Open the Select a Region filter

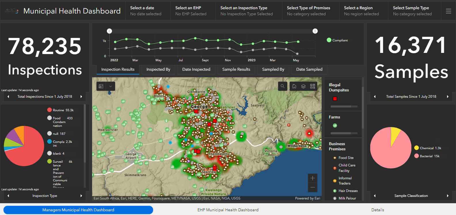point(364,11)
